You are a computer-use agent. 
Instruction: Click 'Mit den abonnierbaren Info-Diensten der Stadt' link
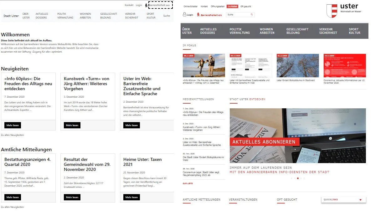[280, 172]
